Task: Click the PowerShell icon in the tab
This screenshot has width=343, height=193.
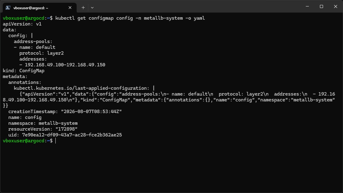Action: (8, 8)
